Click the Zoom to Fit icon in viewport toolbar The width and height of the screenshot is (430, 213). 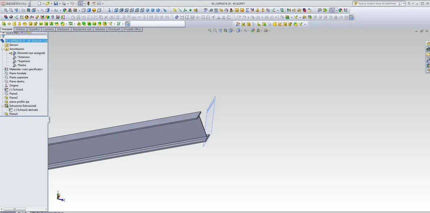(210, 31)
